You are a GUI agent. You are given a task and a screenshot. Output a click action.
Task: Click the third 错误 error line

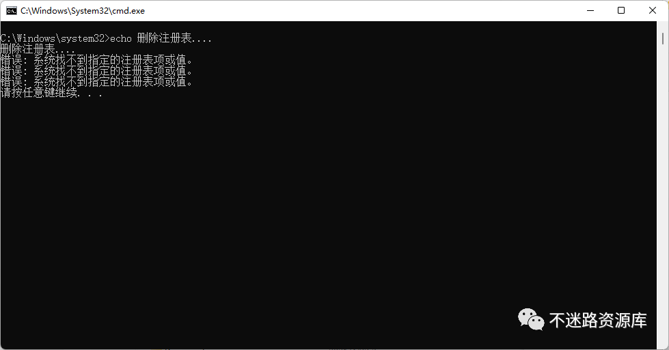coord(96,81)
